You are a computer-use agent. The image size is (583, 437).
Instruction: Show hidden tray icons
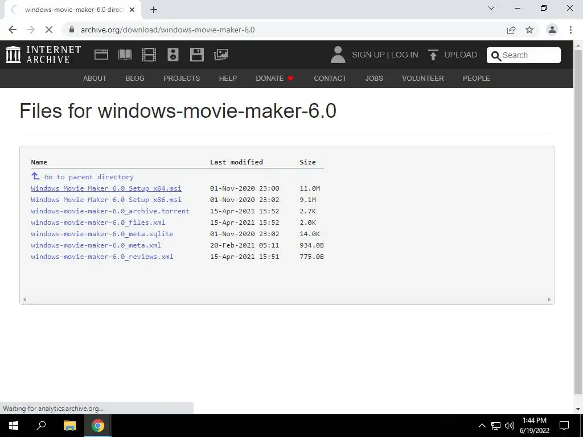482,426
